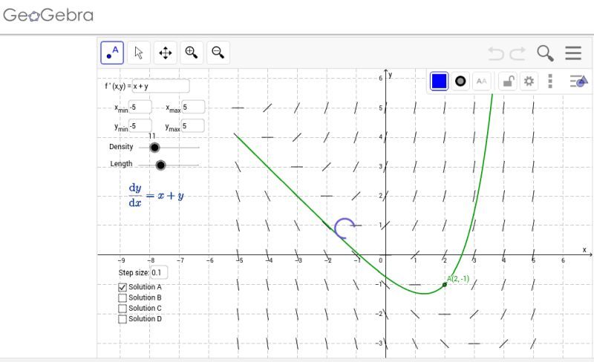Viewport: 594px width, 362px height.
Task: Click the AA label style button
Action: coord(481,81)
